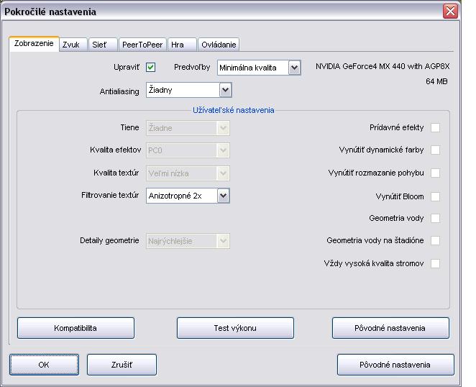Enable Vždy vysoká kvalita stromov
The image size is (476, 387).
coord(435,263)
